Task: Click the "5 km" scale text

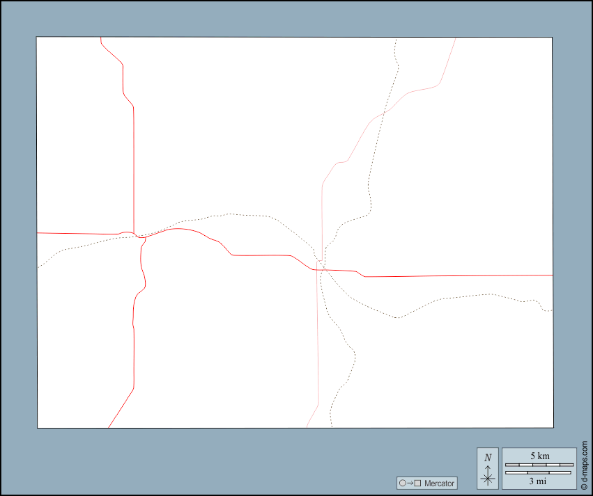Action: click(x=539, y=456)
